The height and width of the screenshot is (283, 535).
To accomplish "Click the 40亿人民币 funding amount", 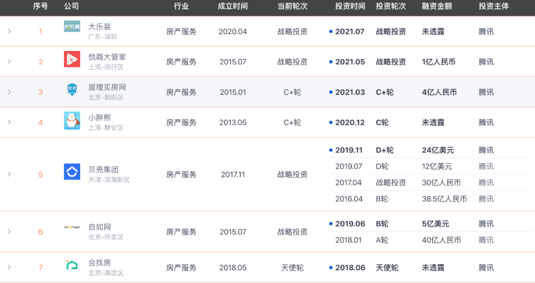I will point(441,240).
